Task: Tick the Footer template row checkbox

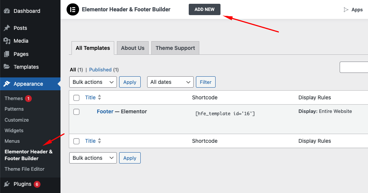Action: tap(76, 112)
